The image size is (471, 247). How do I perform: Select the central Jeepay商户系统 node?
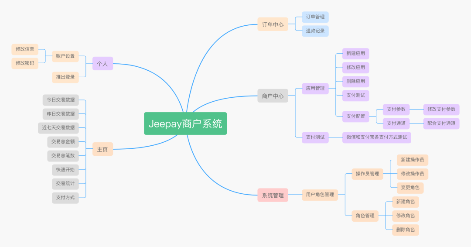(185, 123)
